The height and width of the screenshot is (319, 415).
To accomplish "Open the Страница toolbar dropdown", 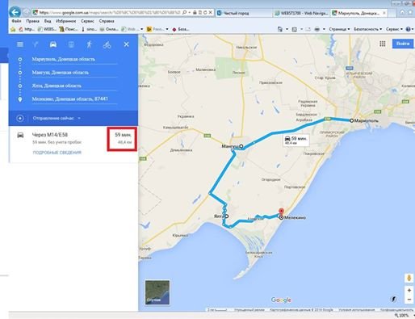I will tap(339, 29).
